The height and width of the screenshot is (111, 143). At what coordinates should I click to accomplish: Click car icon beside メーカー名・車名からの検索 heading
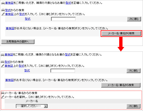(3, 93)
